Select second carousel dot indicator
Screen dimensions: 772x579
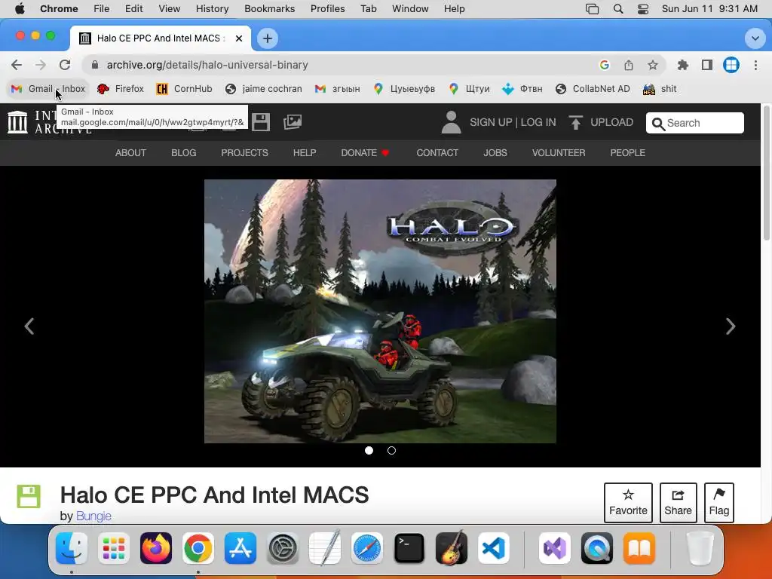[x=391, y=451]
